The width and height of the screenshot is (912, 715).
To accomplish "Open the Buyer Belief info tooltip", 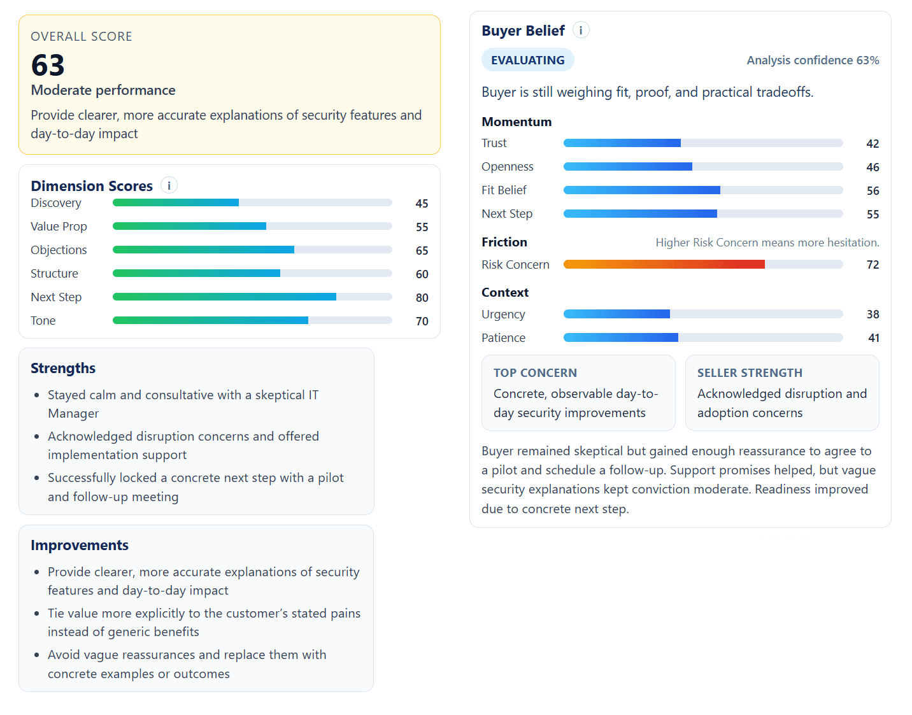I will click(x=580, y=29).
